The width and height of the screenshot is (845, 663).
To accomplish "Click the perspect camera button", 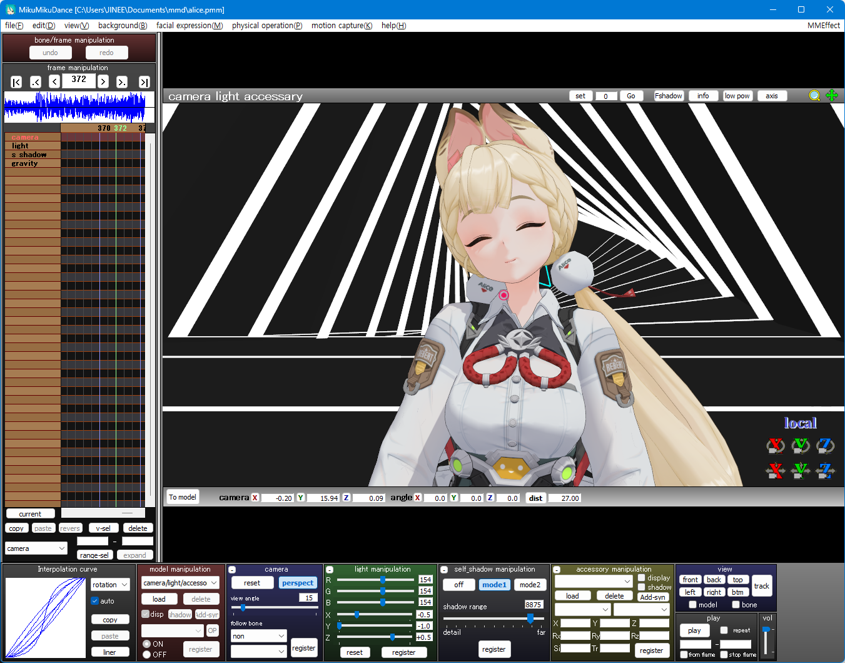I will click(x=298, y=583).
